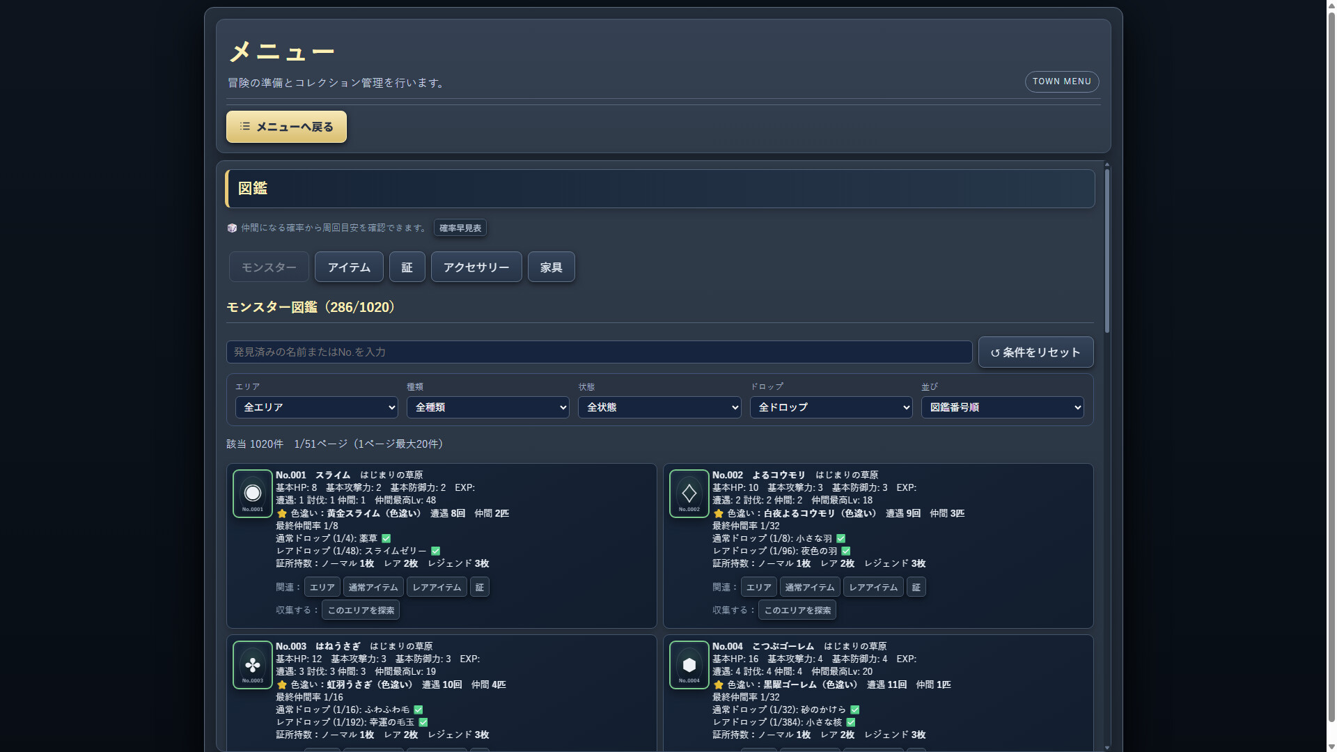Screen dimensions: 1337x752
Task: Click the star icon for 虹羽うさぎ
Action: coord(281,684)
